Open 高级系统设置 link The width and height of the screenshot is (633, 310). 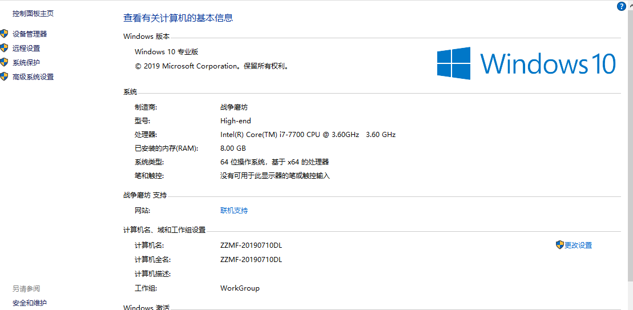pyautogui.click(x=33, y=77)
